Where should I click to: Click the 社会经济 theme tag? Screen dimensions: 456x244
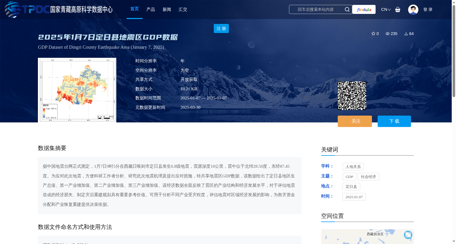(x=369, y=177)
